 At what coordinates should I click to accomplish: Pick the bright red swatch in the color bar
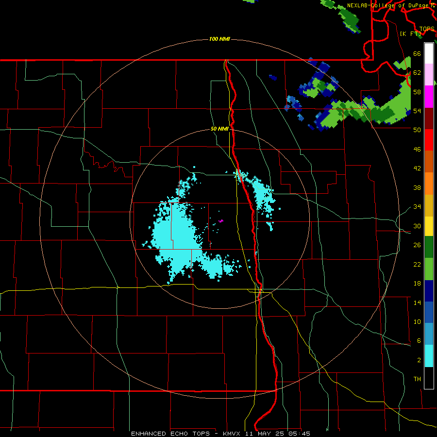point(429,140)
